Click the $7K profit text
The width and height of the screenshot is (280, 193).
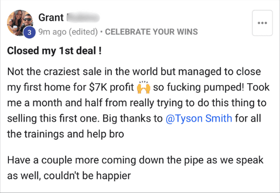pyautogui.click(x=111, y=88)
